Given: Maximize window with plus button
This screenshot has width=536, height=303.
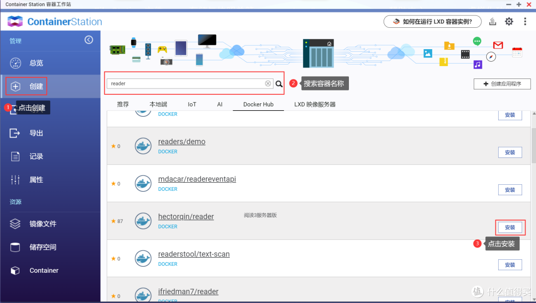Looking at the screenshot, I should coord(519,4).
